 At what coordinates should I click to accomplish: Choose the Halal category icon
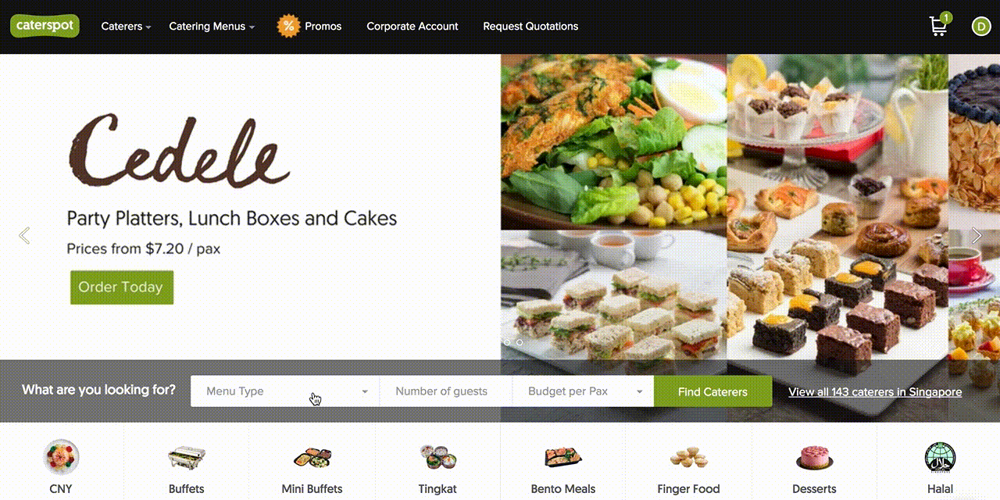[x=940, y=458]
